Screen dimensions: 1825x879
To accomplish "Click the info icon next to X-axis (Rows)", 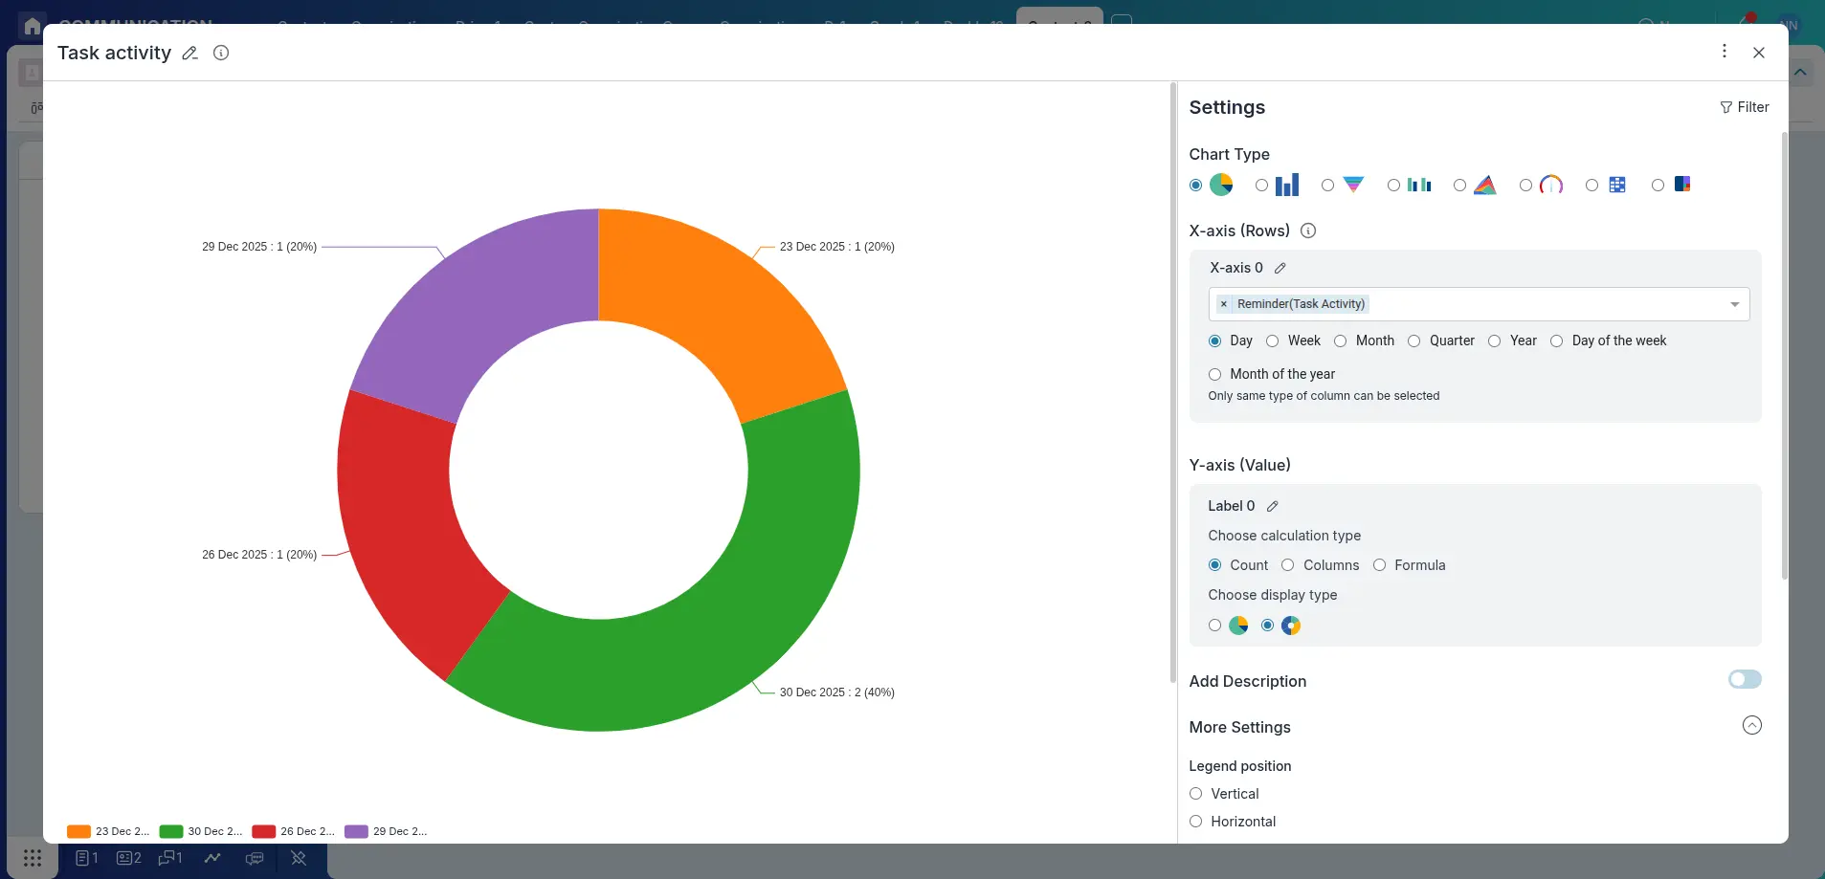I will 1307,231.
